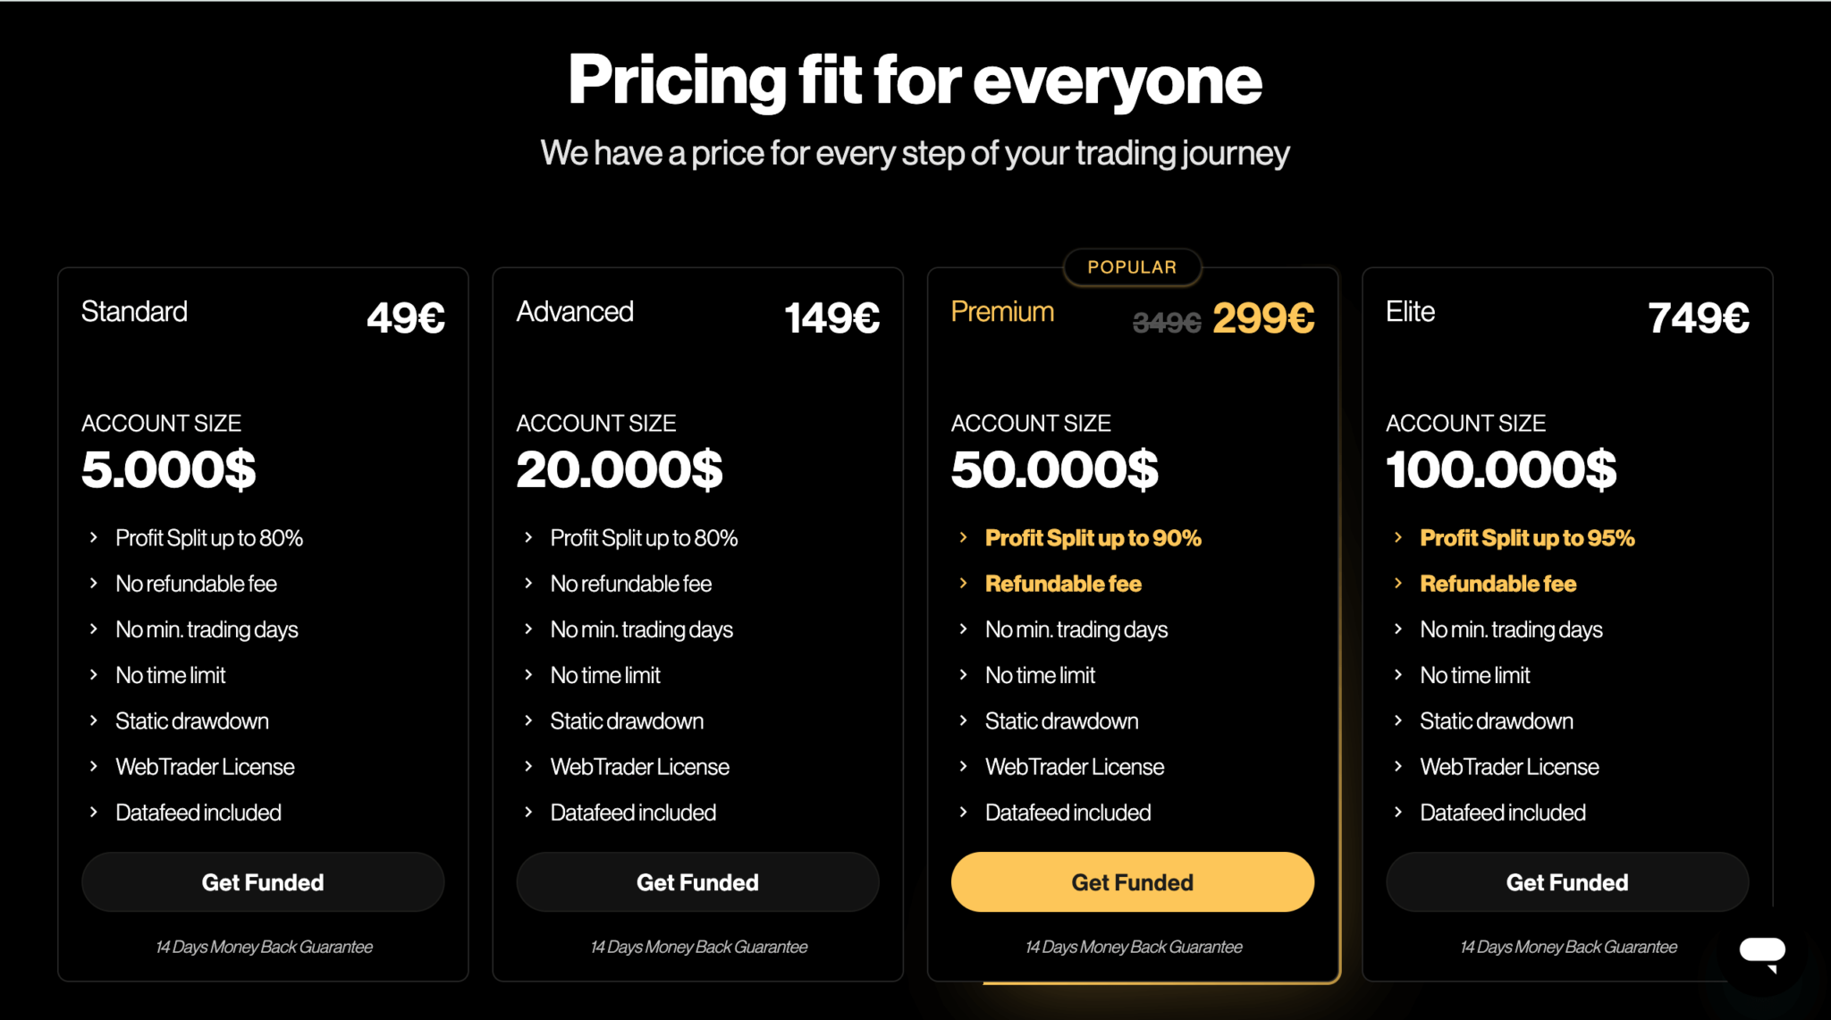Select the Elite plan card header
Viewport: 1831px width, 1020px height.
pos(1410,311)
